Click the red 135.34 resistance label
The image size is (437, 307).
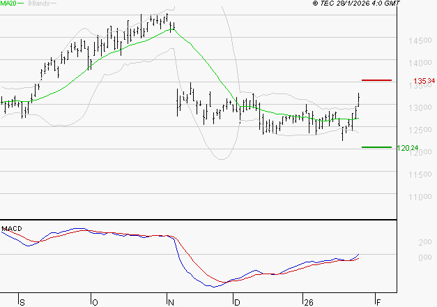pyautogui.click(x=424, y=81)
